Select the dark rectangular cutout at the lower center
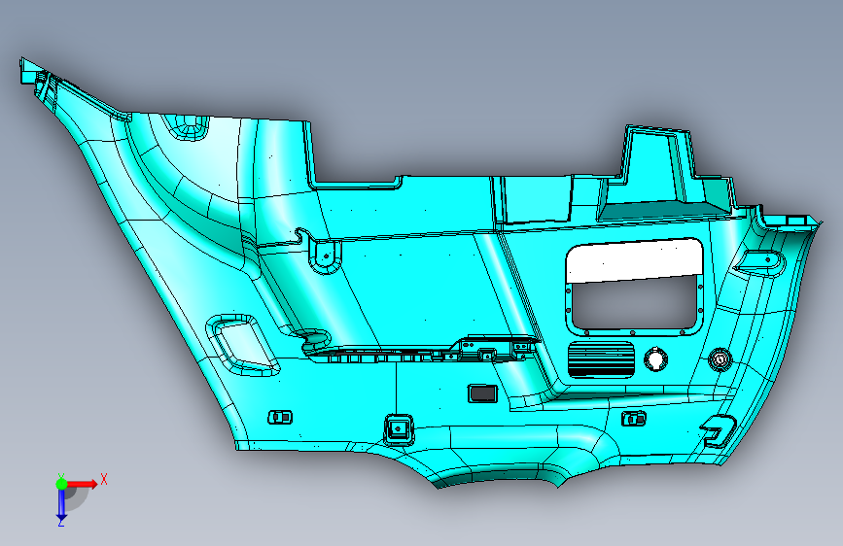The height and width of the screenshot is (546, 843). [482, 393]
